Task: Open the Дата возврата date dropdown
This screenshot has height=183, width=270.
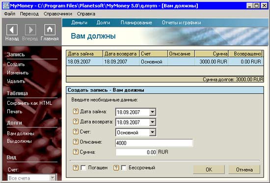Action: click(x=152, y=122)
